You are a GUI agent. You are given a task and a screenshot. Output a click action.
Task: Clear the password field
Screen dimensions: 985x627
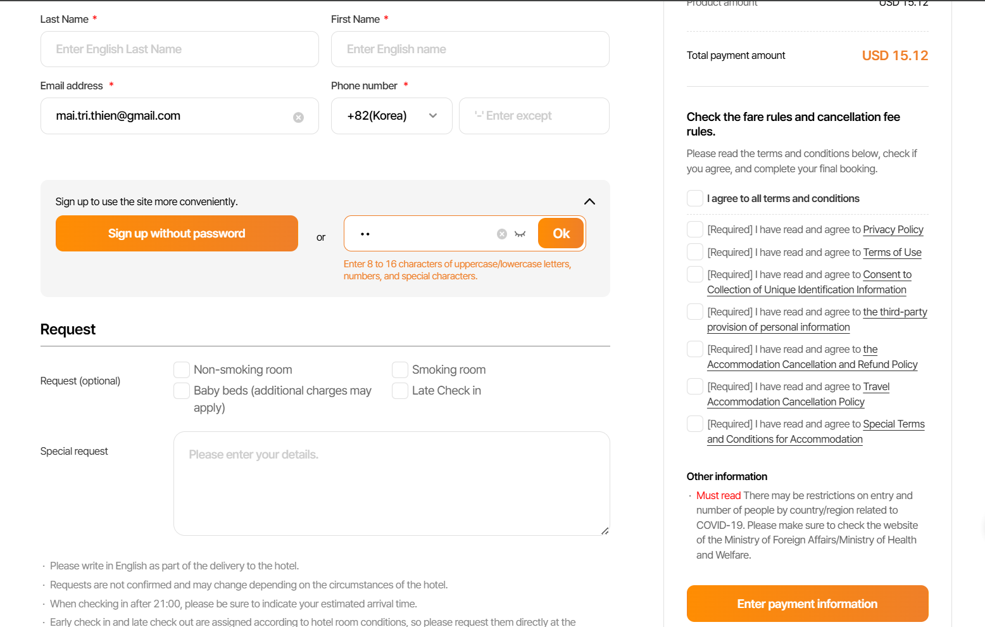[x=502, y=234]
